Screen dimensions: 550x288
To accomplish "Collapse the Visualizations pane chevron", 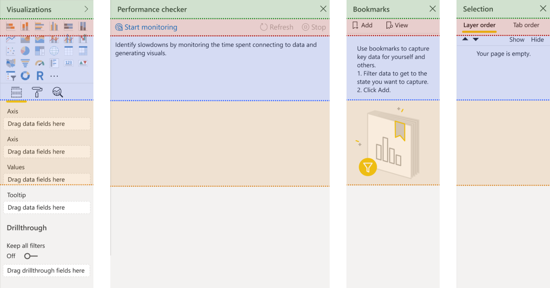I will (86, 9).
